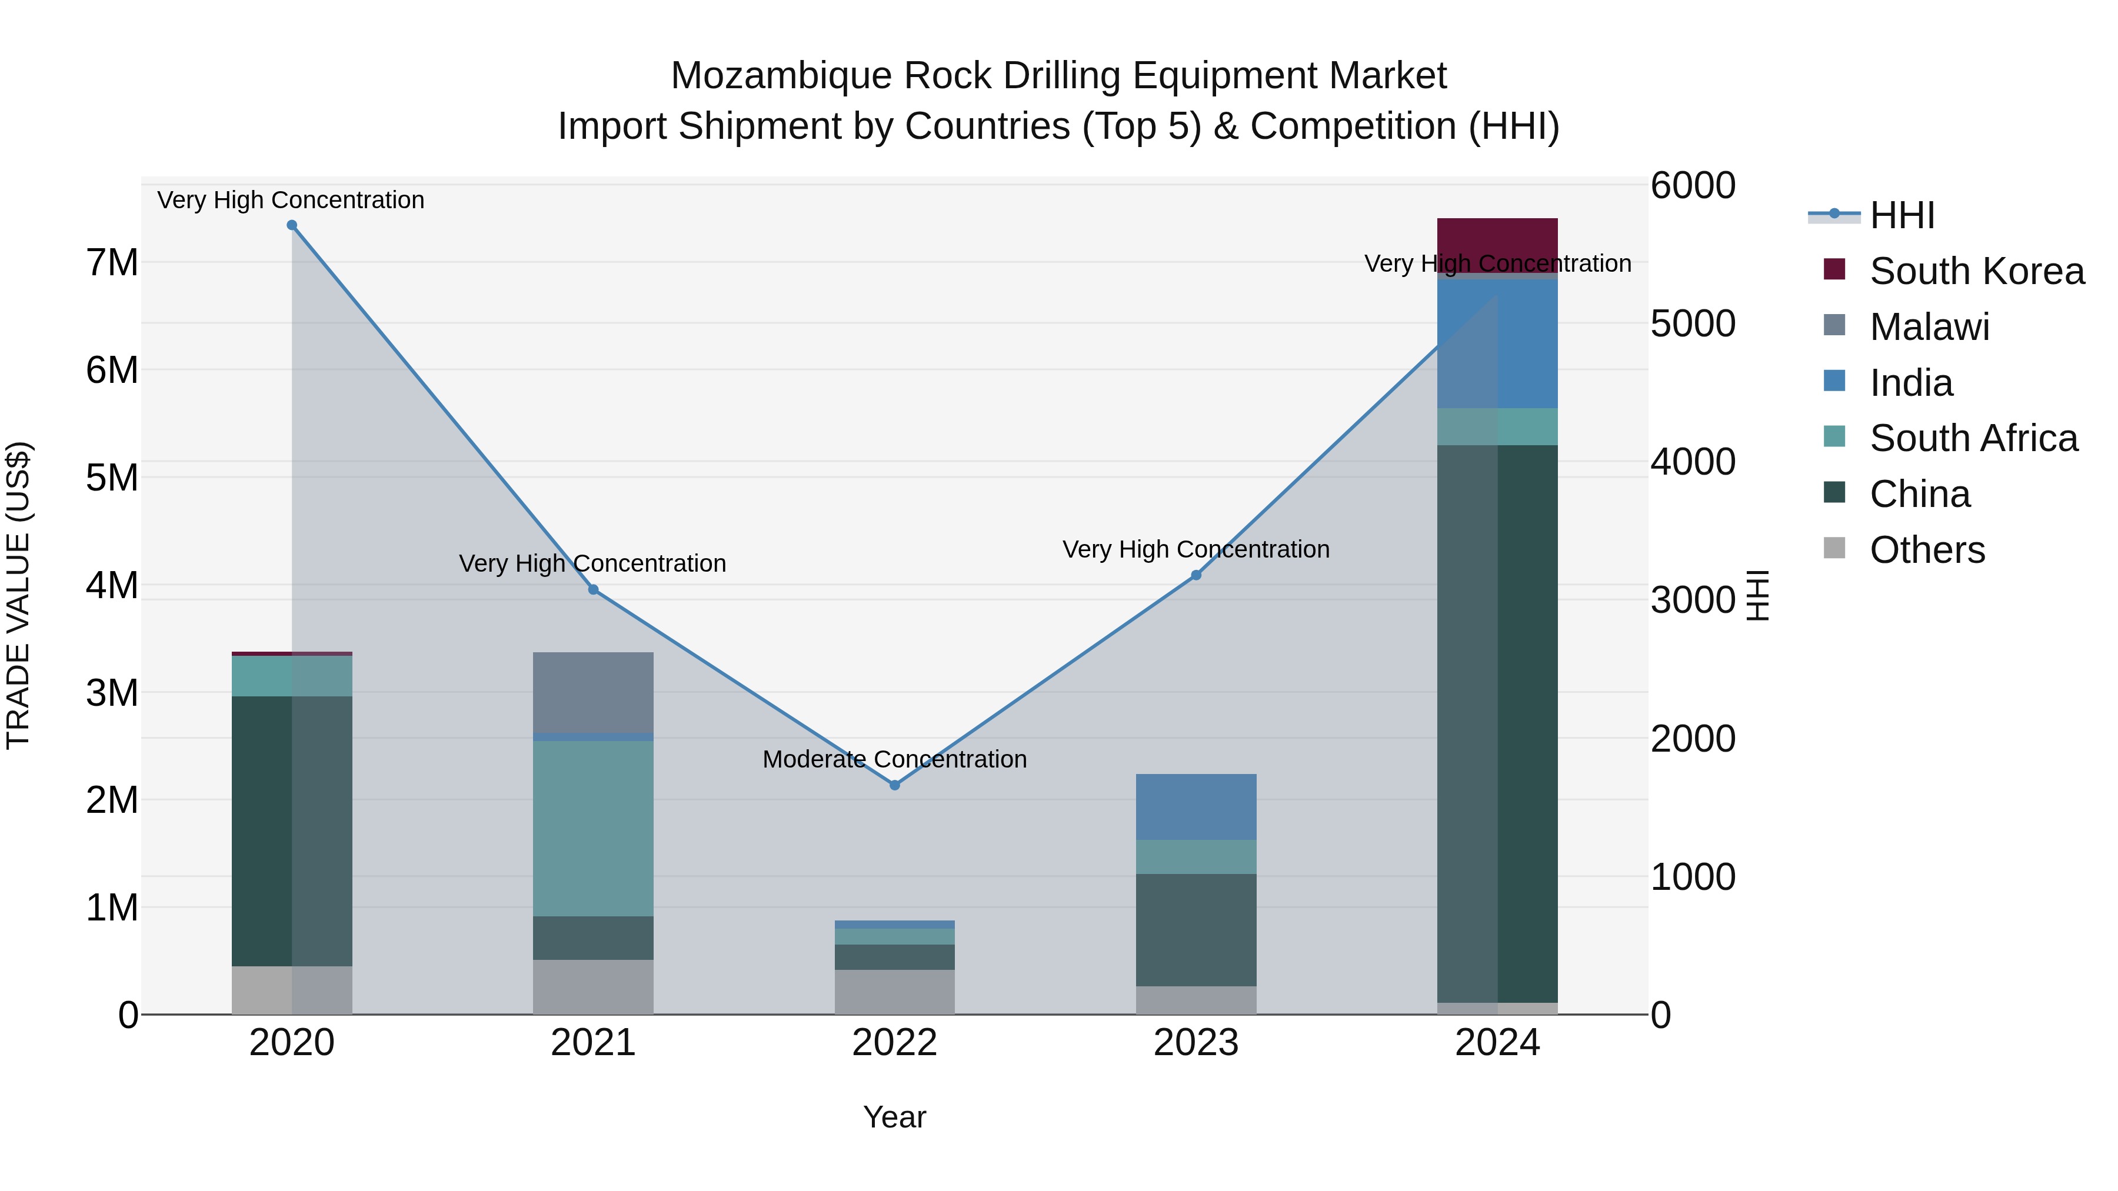
Task: Click the India segment in 2023 bar
Action: [1196, 807]
